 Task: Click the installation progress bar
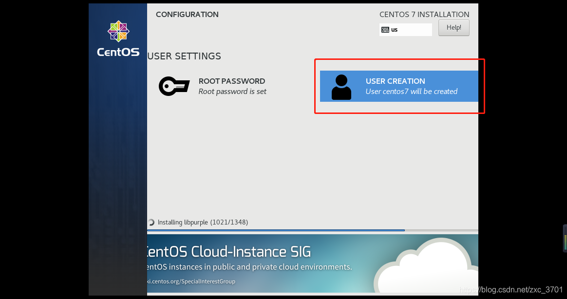coord(312,230)
